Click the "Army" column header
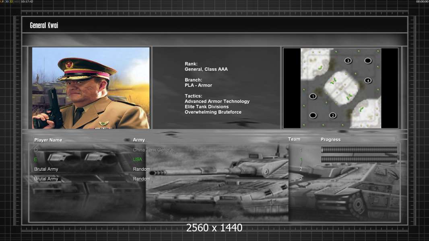The width and height of the screenshot is (429, 241). [x=139, y=140]
